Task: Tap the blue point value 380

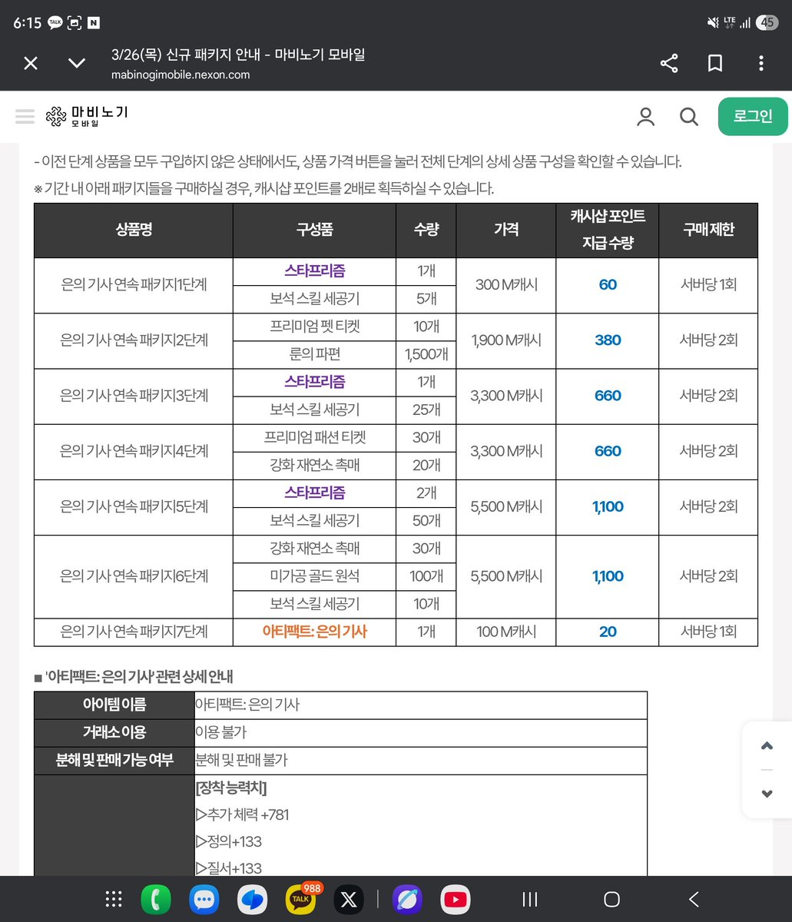Action: coord(608,340)
